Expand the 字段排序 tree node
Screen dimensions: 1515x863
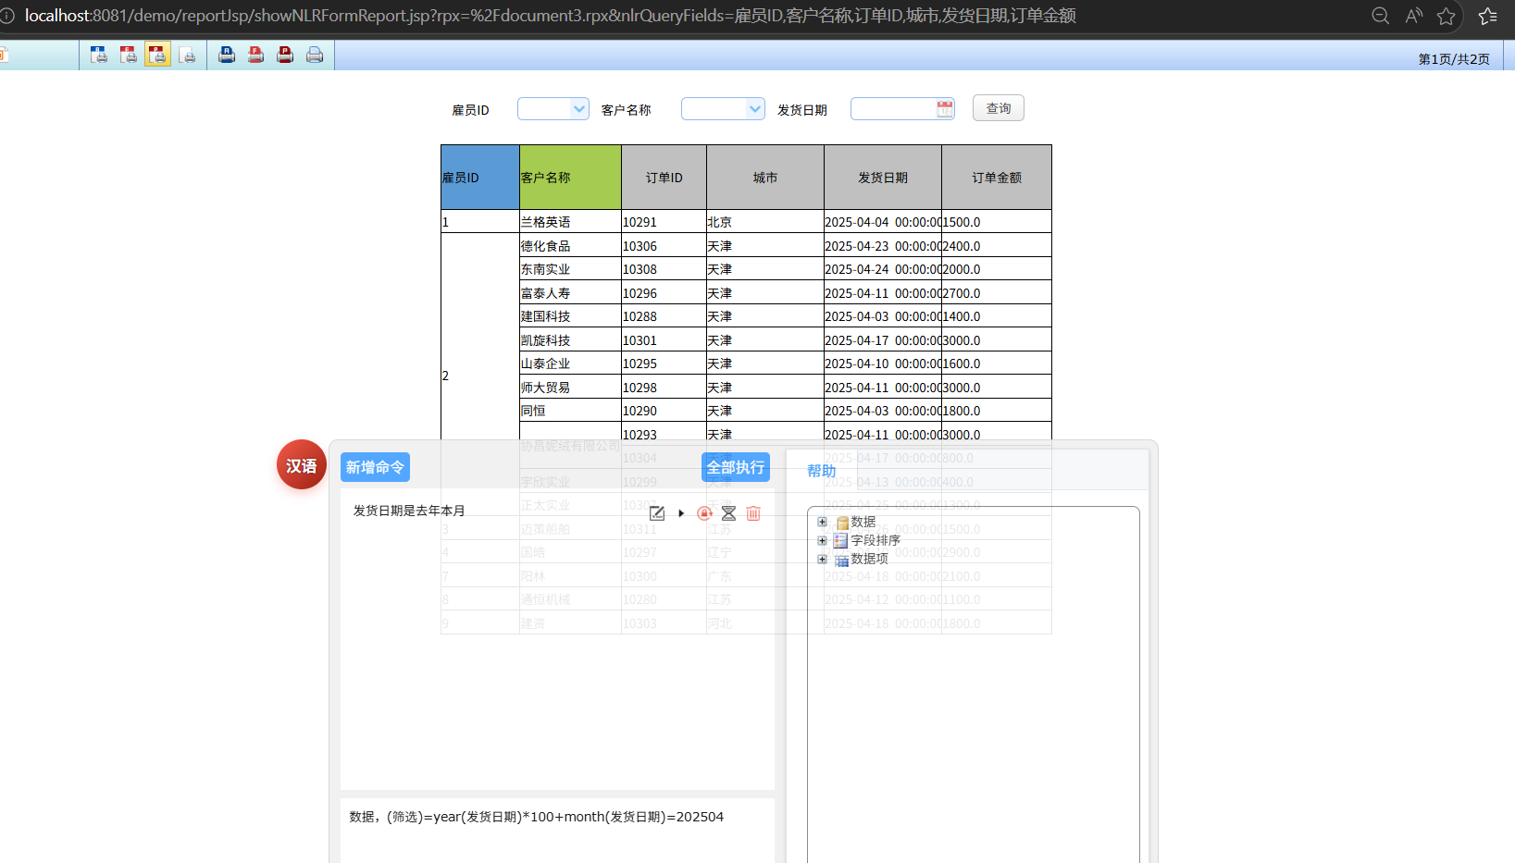[x=822, y=540]
